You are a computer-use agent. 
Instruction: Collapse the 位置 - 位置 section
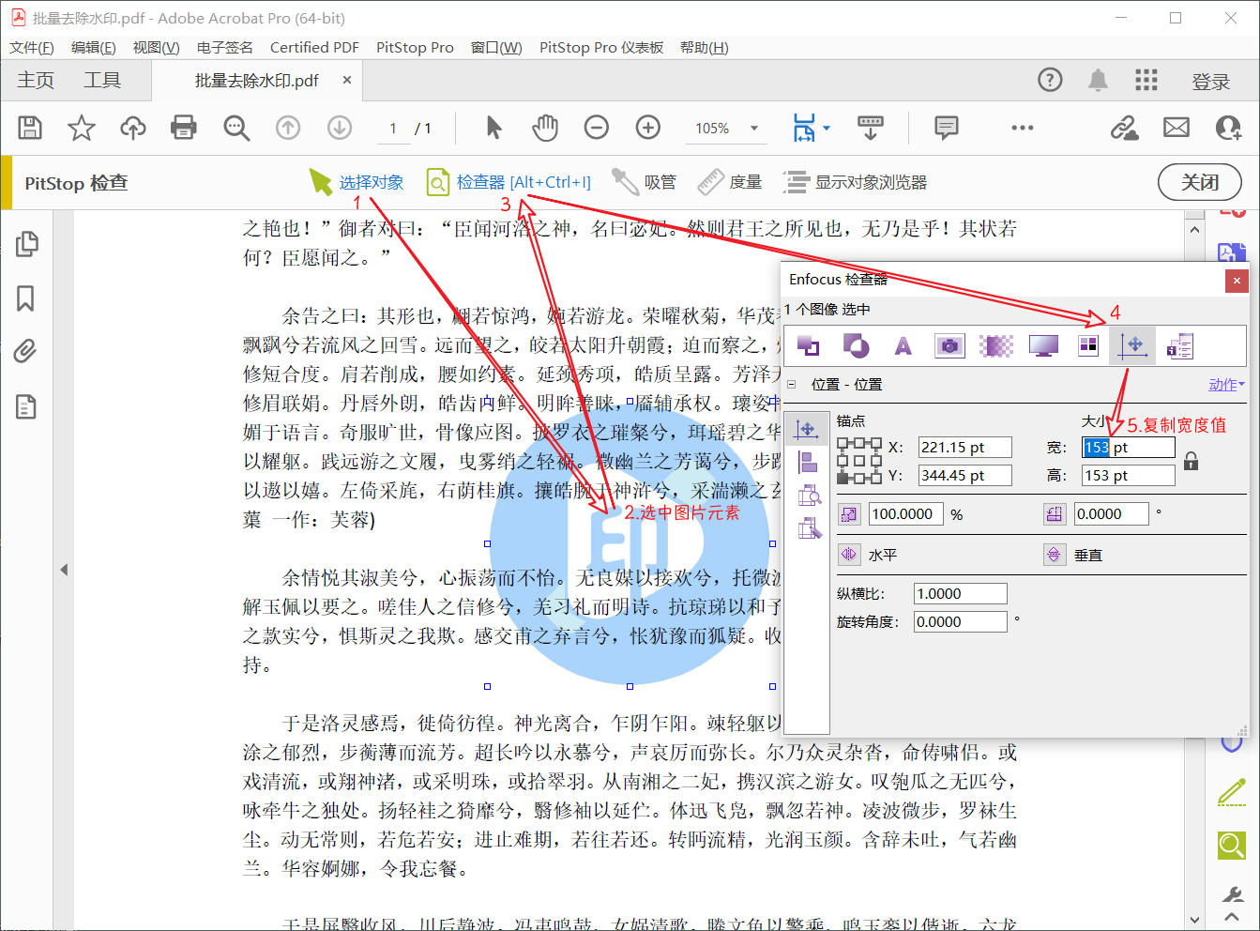[x=792, y=384]
